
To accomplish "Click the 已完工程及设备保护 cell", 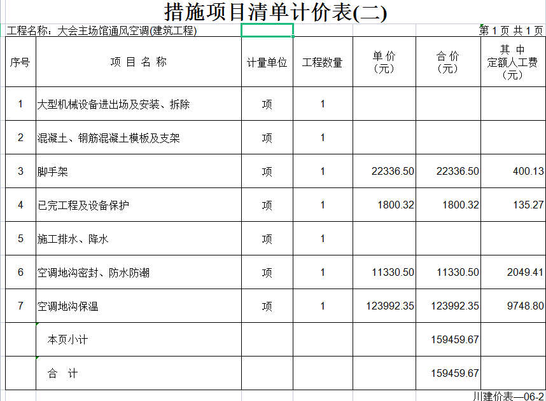I will tap(139, 205).
